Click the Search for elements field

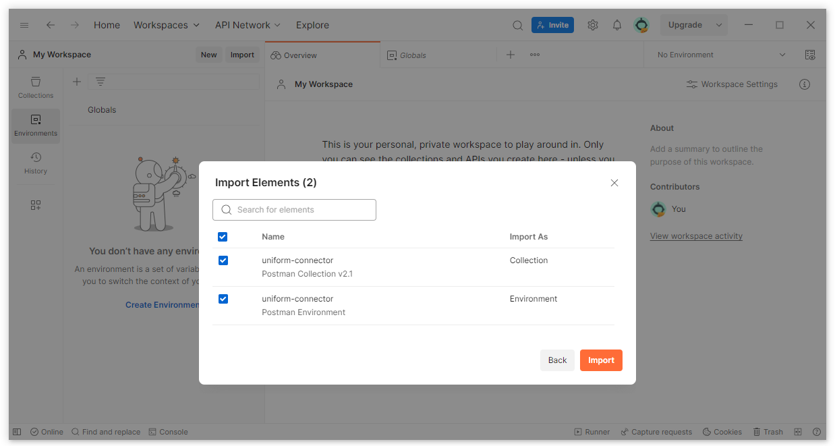point(294,210)
